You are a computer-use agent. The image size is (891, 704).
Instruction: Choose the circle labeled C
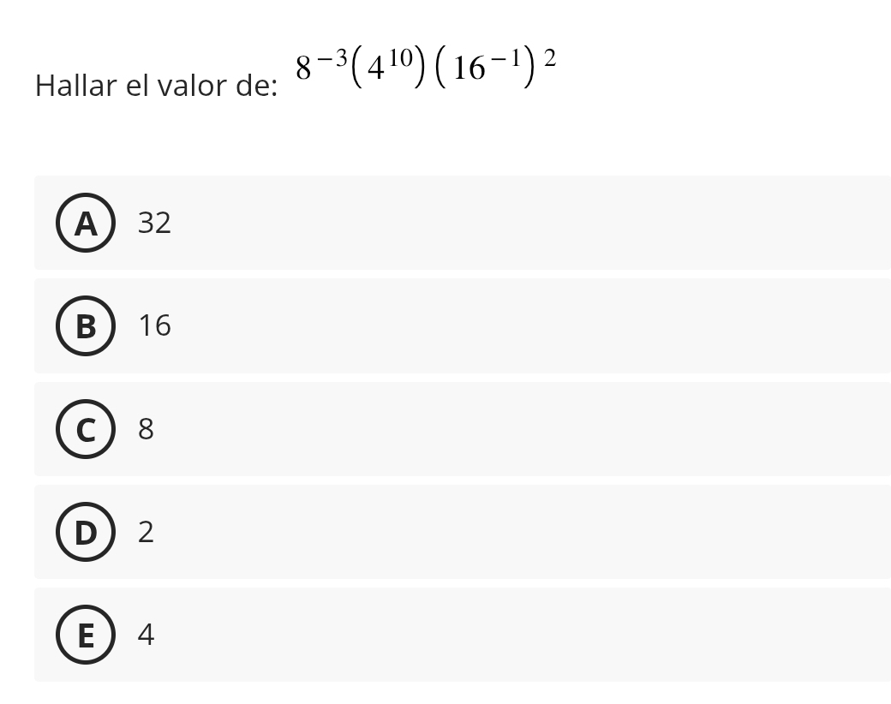[86, 429]
